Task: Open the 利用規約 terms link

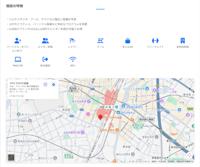Action: coord(171,162)
